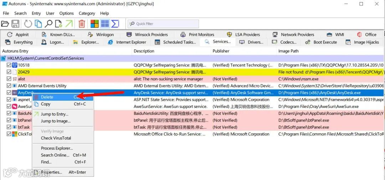Sort by the Image Path column header

tap(331, 51)
